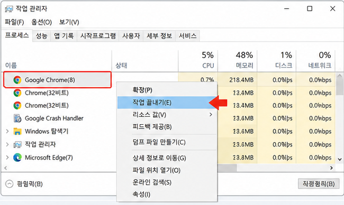Click the Windows 탐색기 folder icon
Image resolution: width=344 pixels, height=205 pixels.
pos(17,132)
